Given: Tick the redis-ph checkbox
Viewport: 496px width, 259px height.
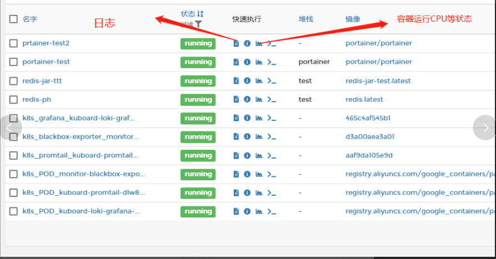Looking at the screenshot, I should point(13,99).
